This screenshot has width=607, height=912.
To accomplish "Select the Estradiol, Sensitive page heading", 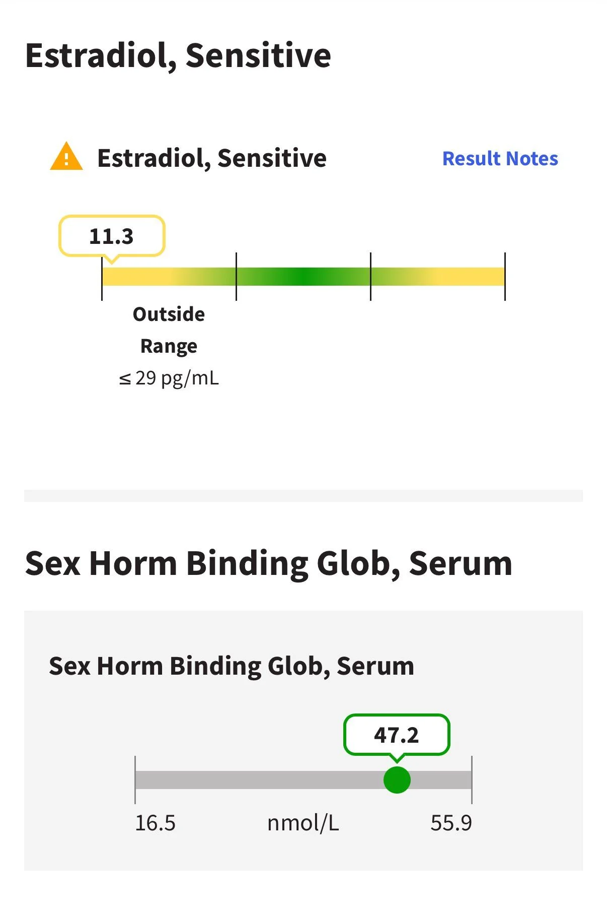I will click(x=178, y=55).
